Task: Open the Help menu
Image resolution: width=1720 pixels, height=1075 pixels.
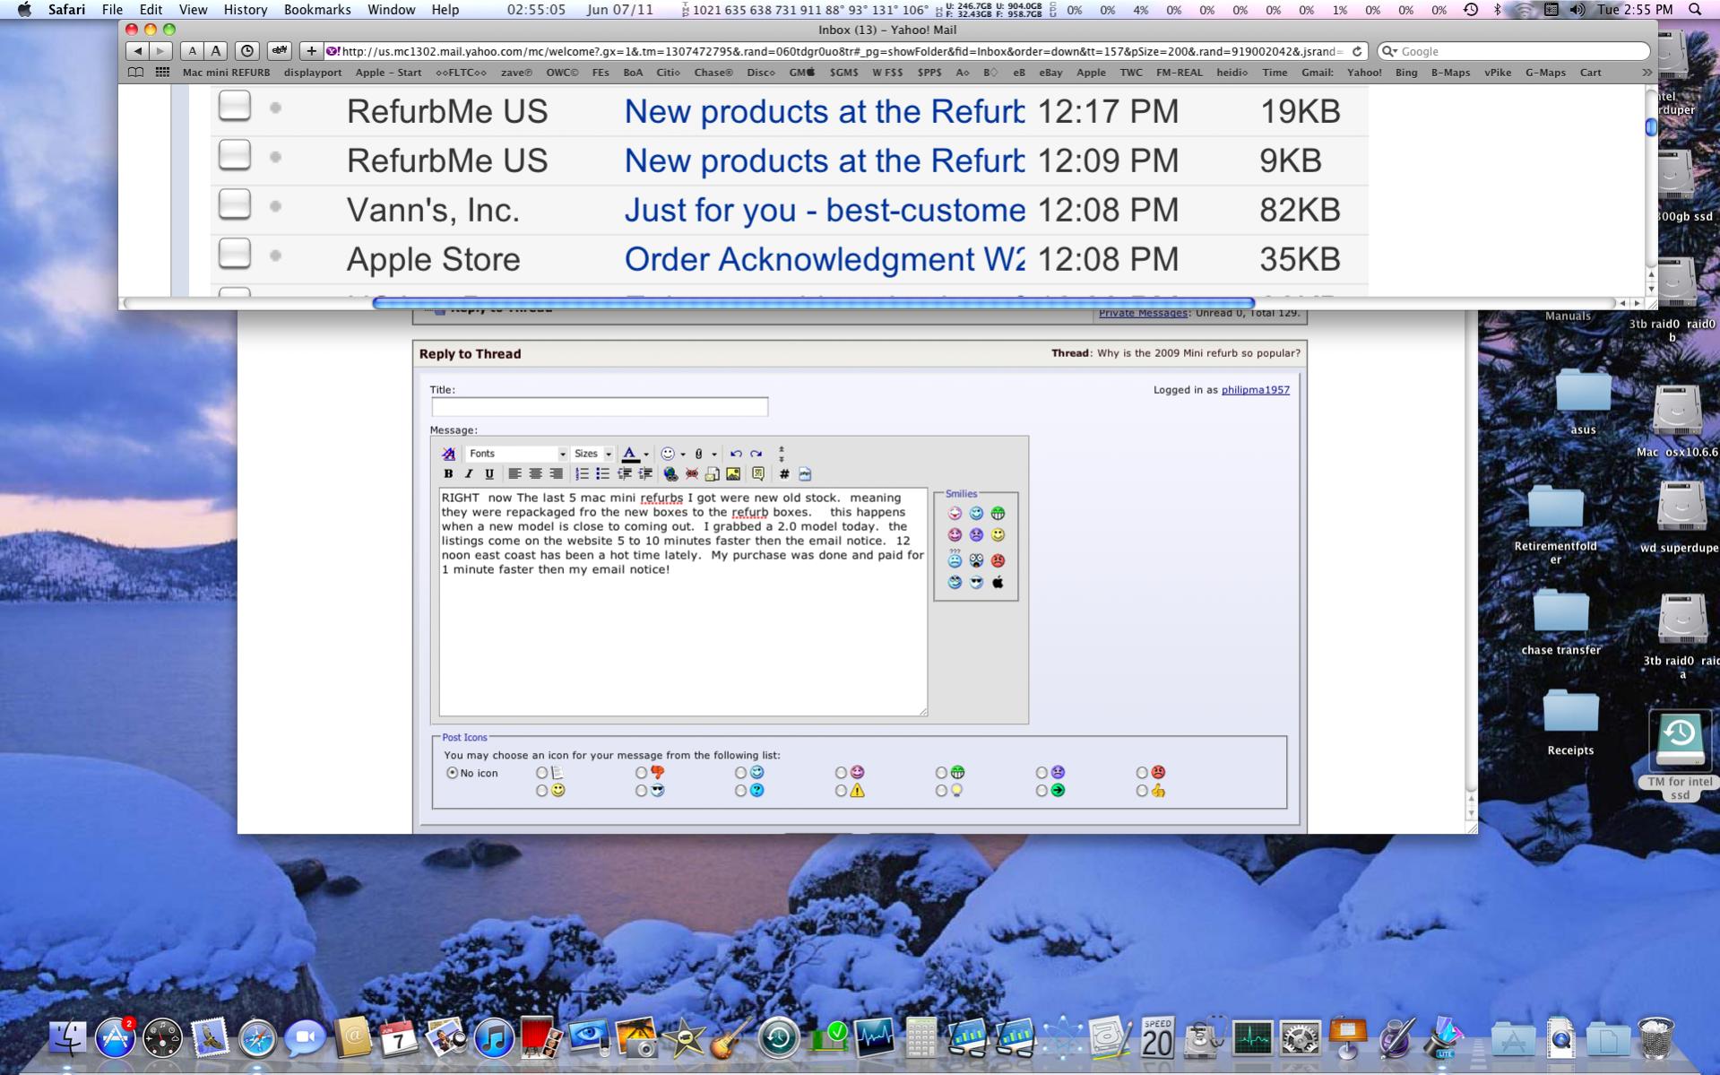Action: [445, 10]
